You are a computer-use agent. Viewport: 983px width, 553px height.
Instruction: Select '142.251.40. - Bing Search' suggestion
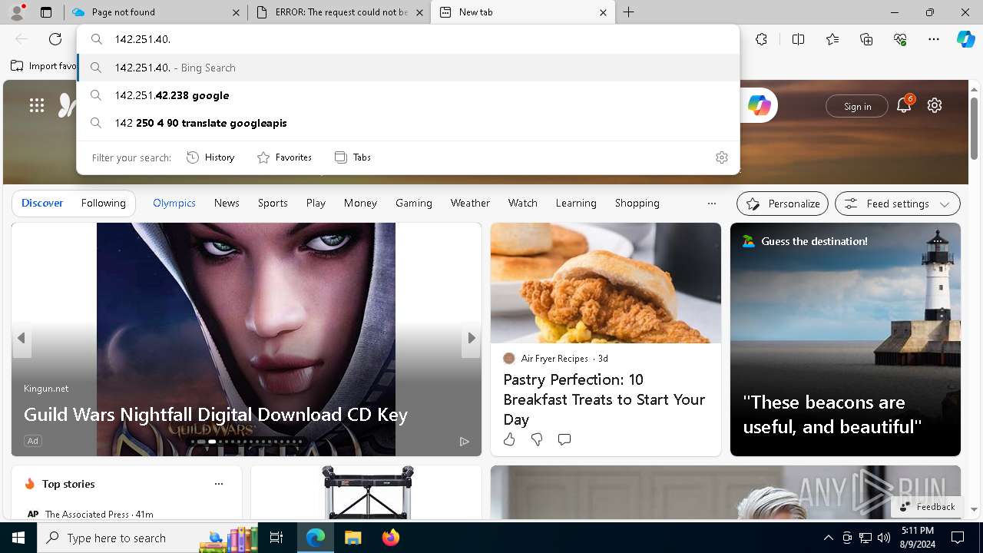tap(409, 68)
